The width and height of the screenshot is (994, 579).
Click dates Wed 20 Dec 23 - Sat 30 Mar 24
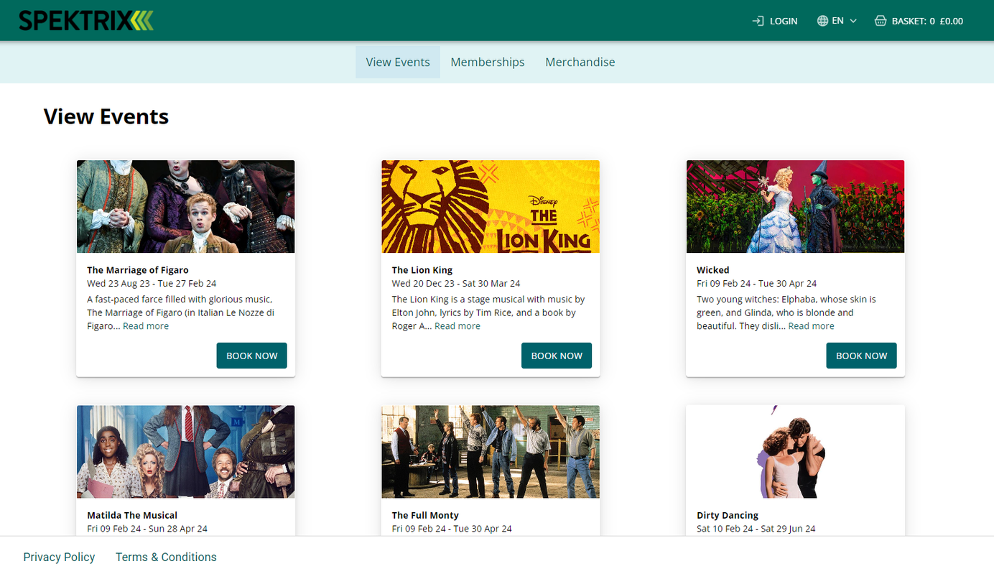(456, 284)
